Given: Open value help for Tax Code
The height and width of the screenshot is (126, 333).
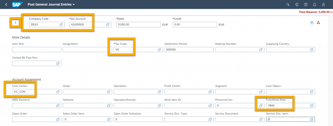Looking at the screenshot, I should coord(159,49).
